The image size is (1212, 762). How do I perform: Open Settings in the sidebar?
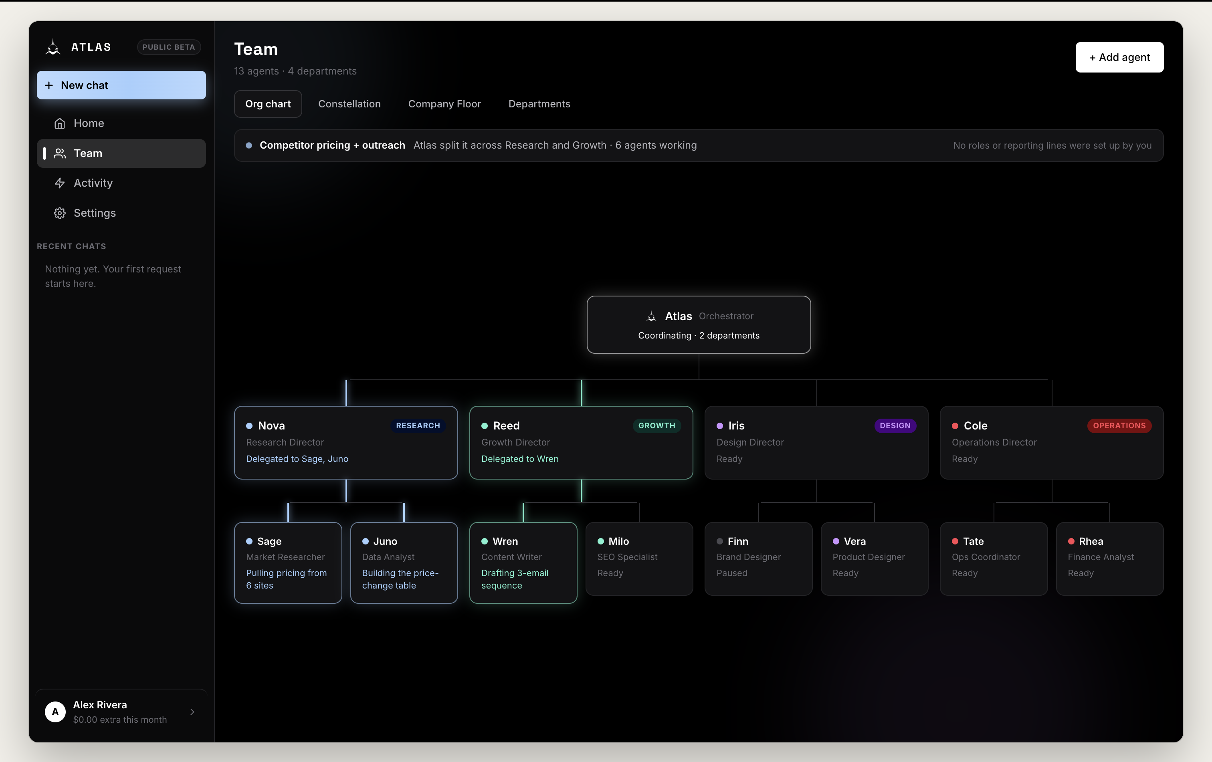pos(121,213)
